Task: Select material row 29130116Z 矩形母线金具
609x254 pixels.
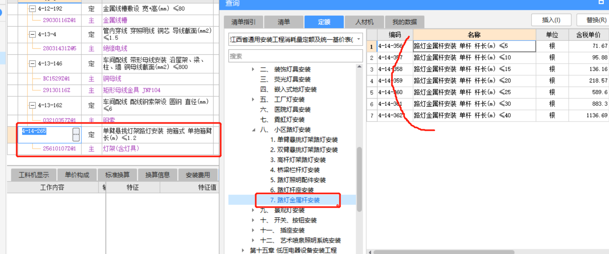Action: point(114,90)
